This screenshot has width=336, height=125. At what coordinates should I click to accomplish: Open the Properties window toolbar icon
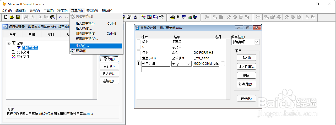click(129, 17)
